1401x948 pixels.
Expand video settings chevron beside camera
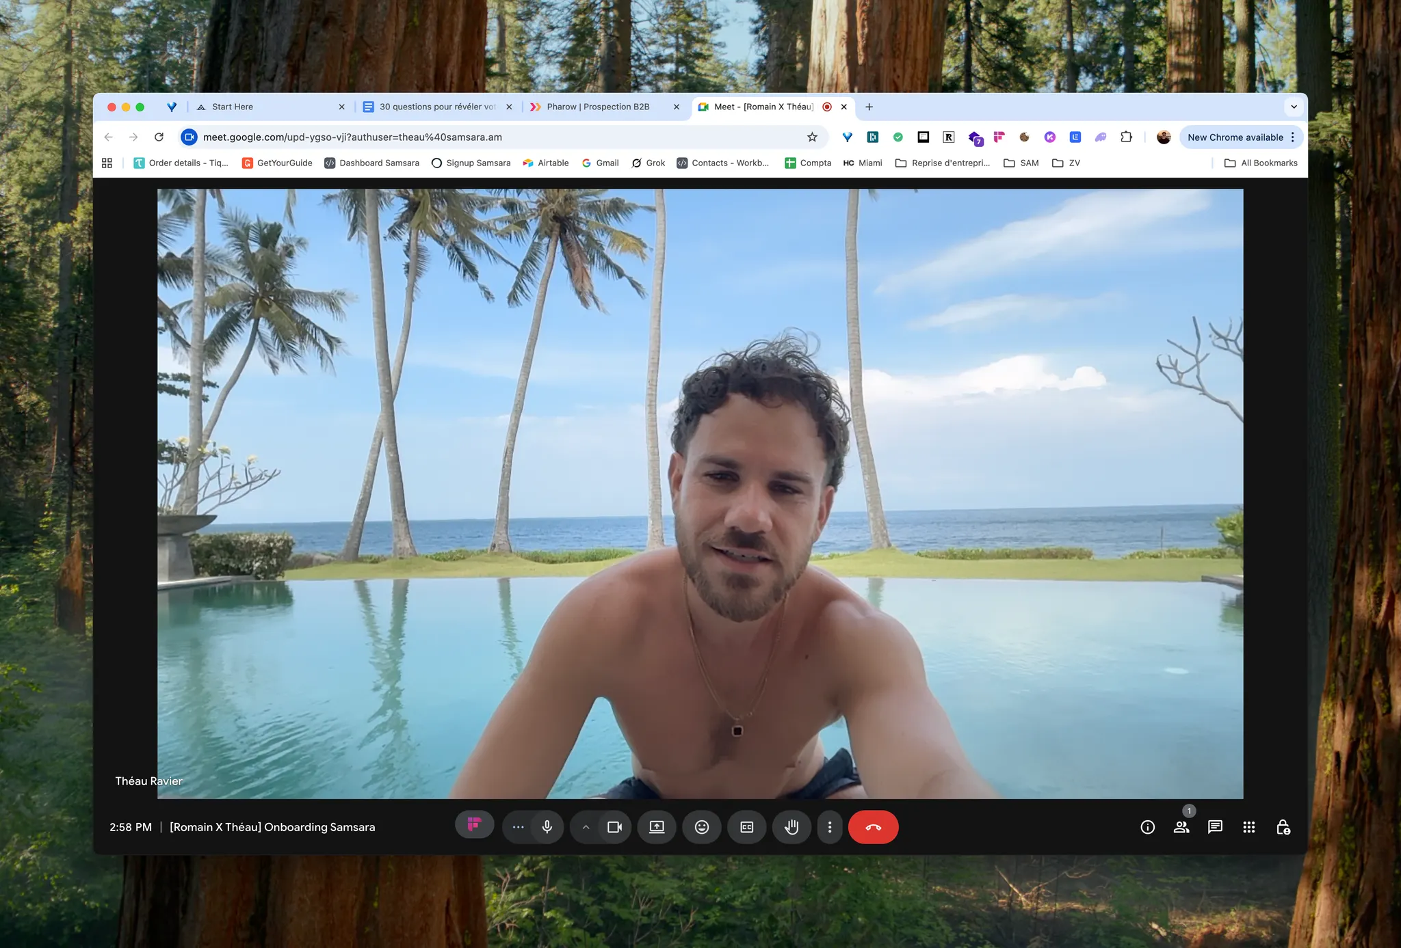(x=586, y=827)
